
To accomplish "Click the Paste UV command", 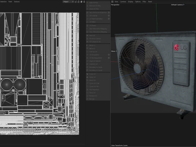I will point(98,77).
